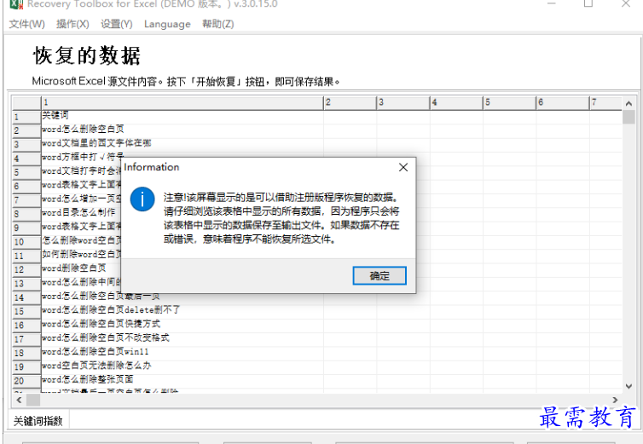Click horizontal scrollbar right arrow
Viewport: 643px width, 444px height.
[x=615, y=400]
